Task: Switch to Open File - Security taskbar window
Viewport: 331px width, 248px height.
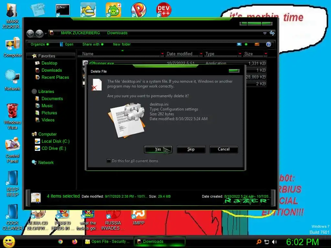Action: [x=108, y=242]
